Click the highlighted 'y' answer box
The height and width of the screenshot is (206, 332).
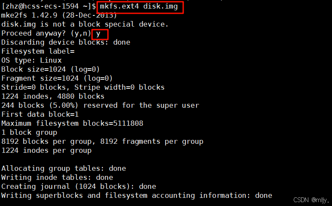pos(100,34)
